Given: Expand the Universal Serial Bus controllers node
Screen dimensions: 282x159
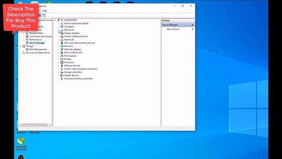Looking at the screenshot, I should [59, 79].
